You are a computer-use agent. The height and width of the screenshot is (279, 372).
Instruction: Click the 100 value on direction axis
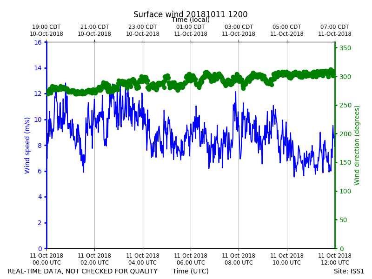point(345,191)
